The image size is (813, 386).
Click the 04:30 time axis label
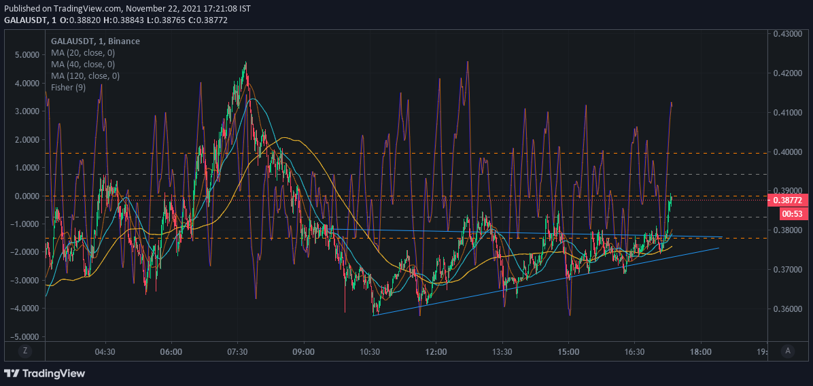(x=105, y=351)
